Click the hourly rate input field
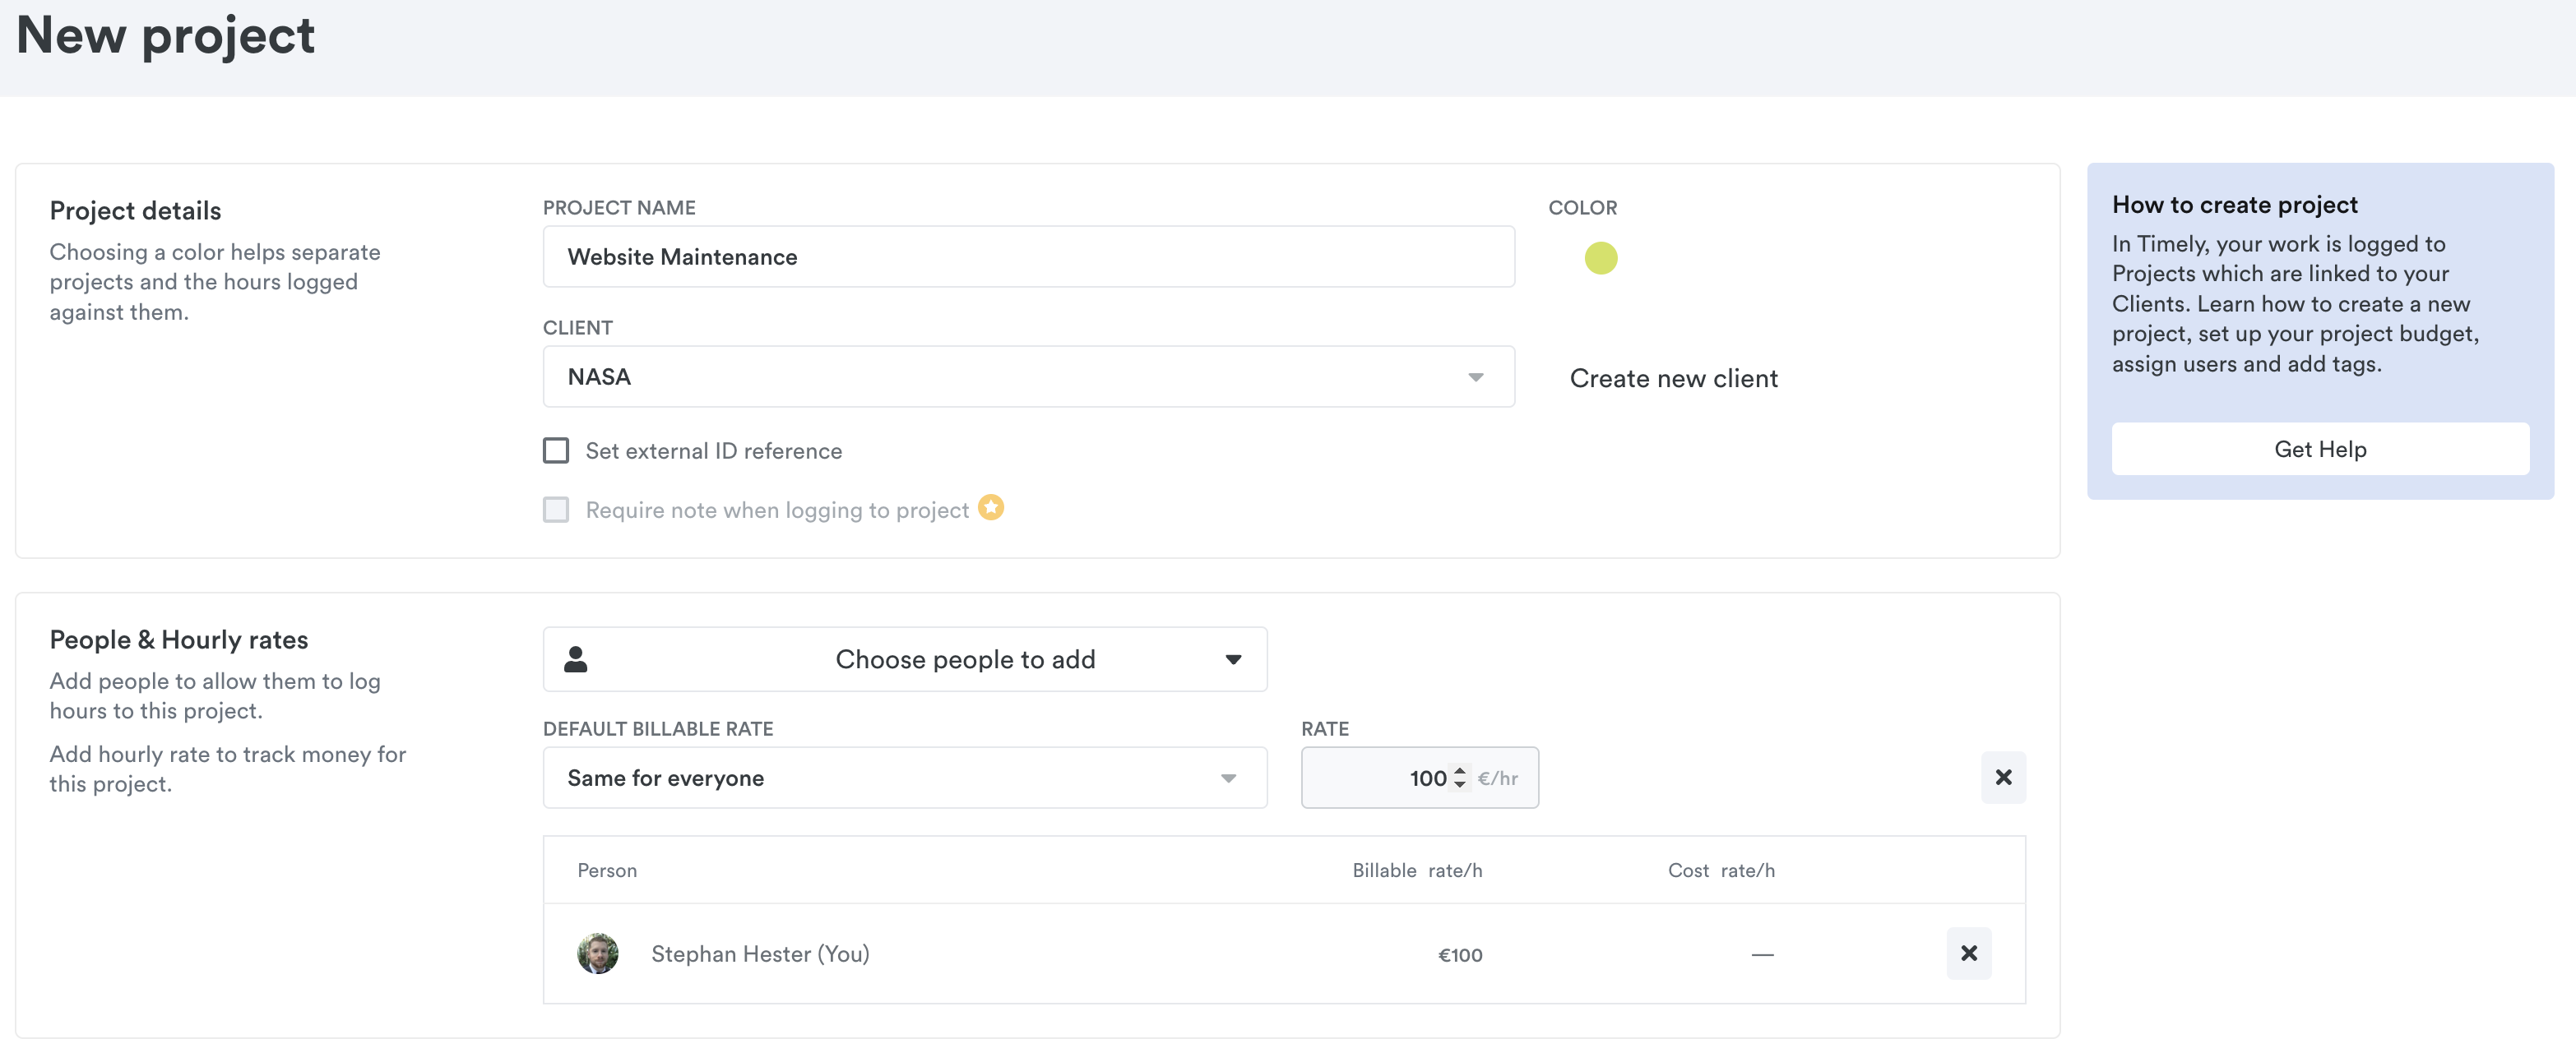This screenshot has width=2576, height=1062. tap(1380, 778)
